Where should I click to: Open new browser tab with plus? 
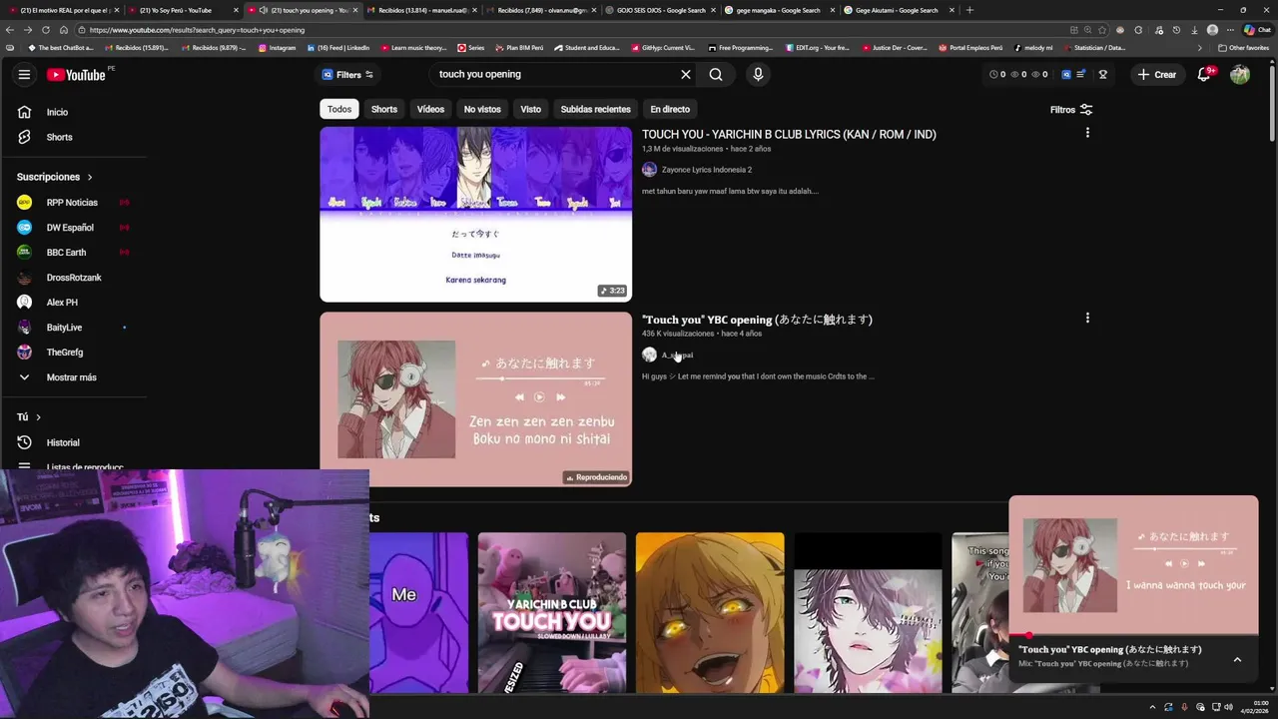tap(969, 10)
